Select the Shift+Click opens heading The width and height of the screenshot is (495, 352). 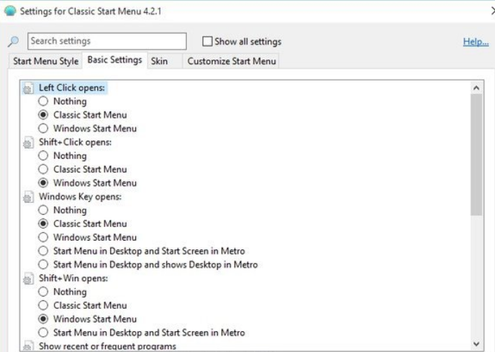point(75,142)
